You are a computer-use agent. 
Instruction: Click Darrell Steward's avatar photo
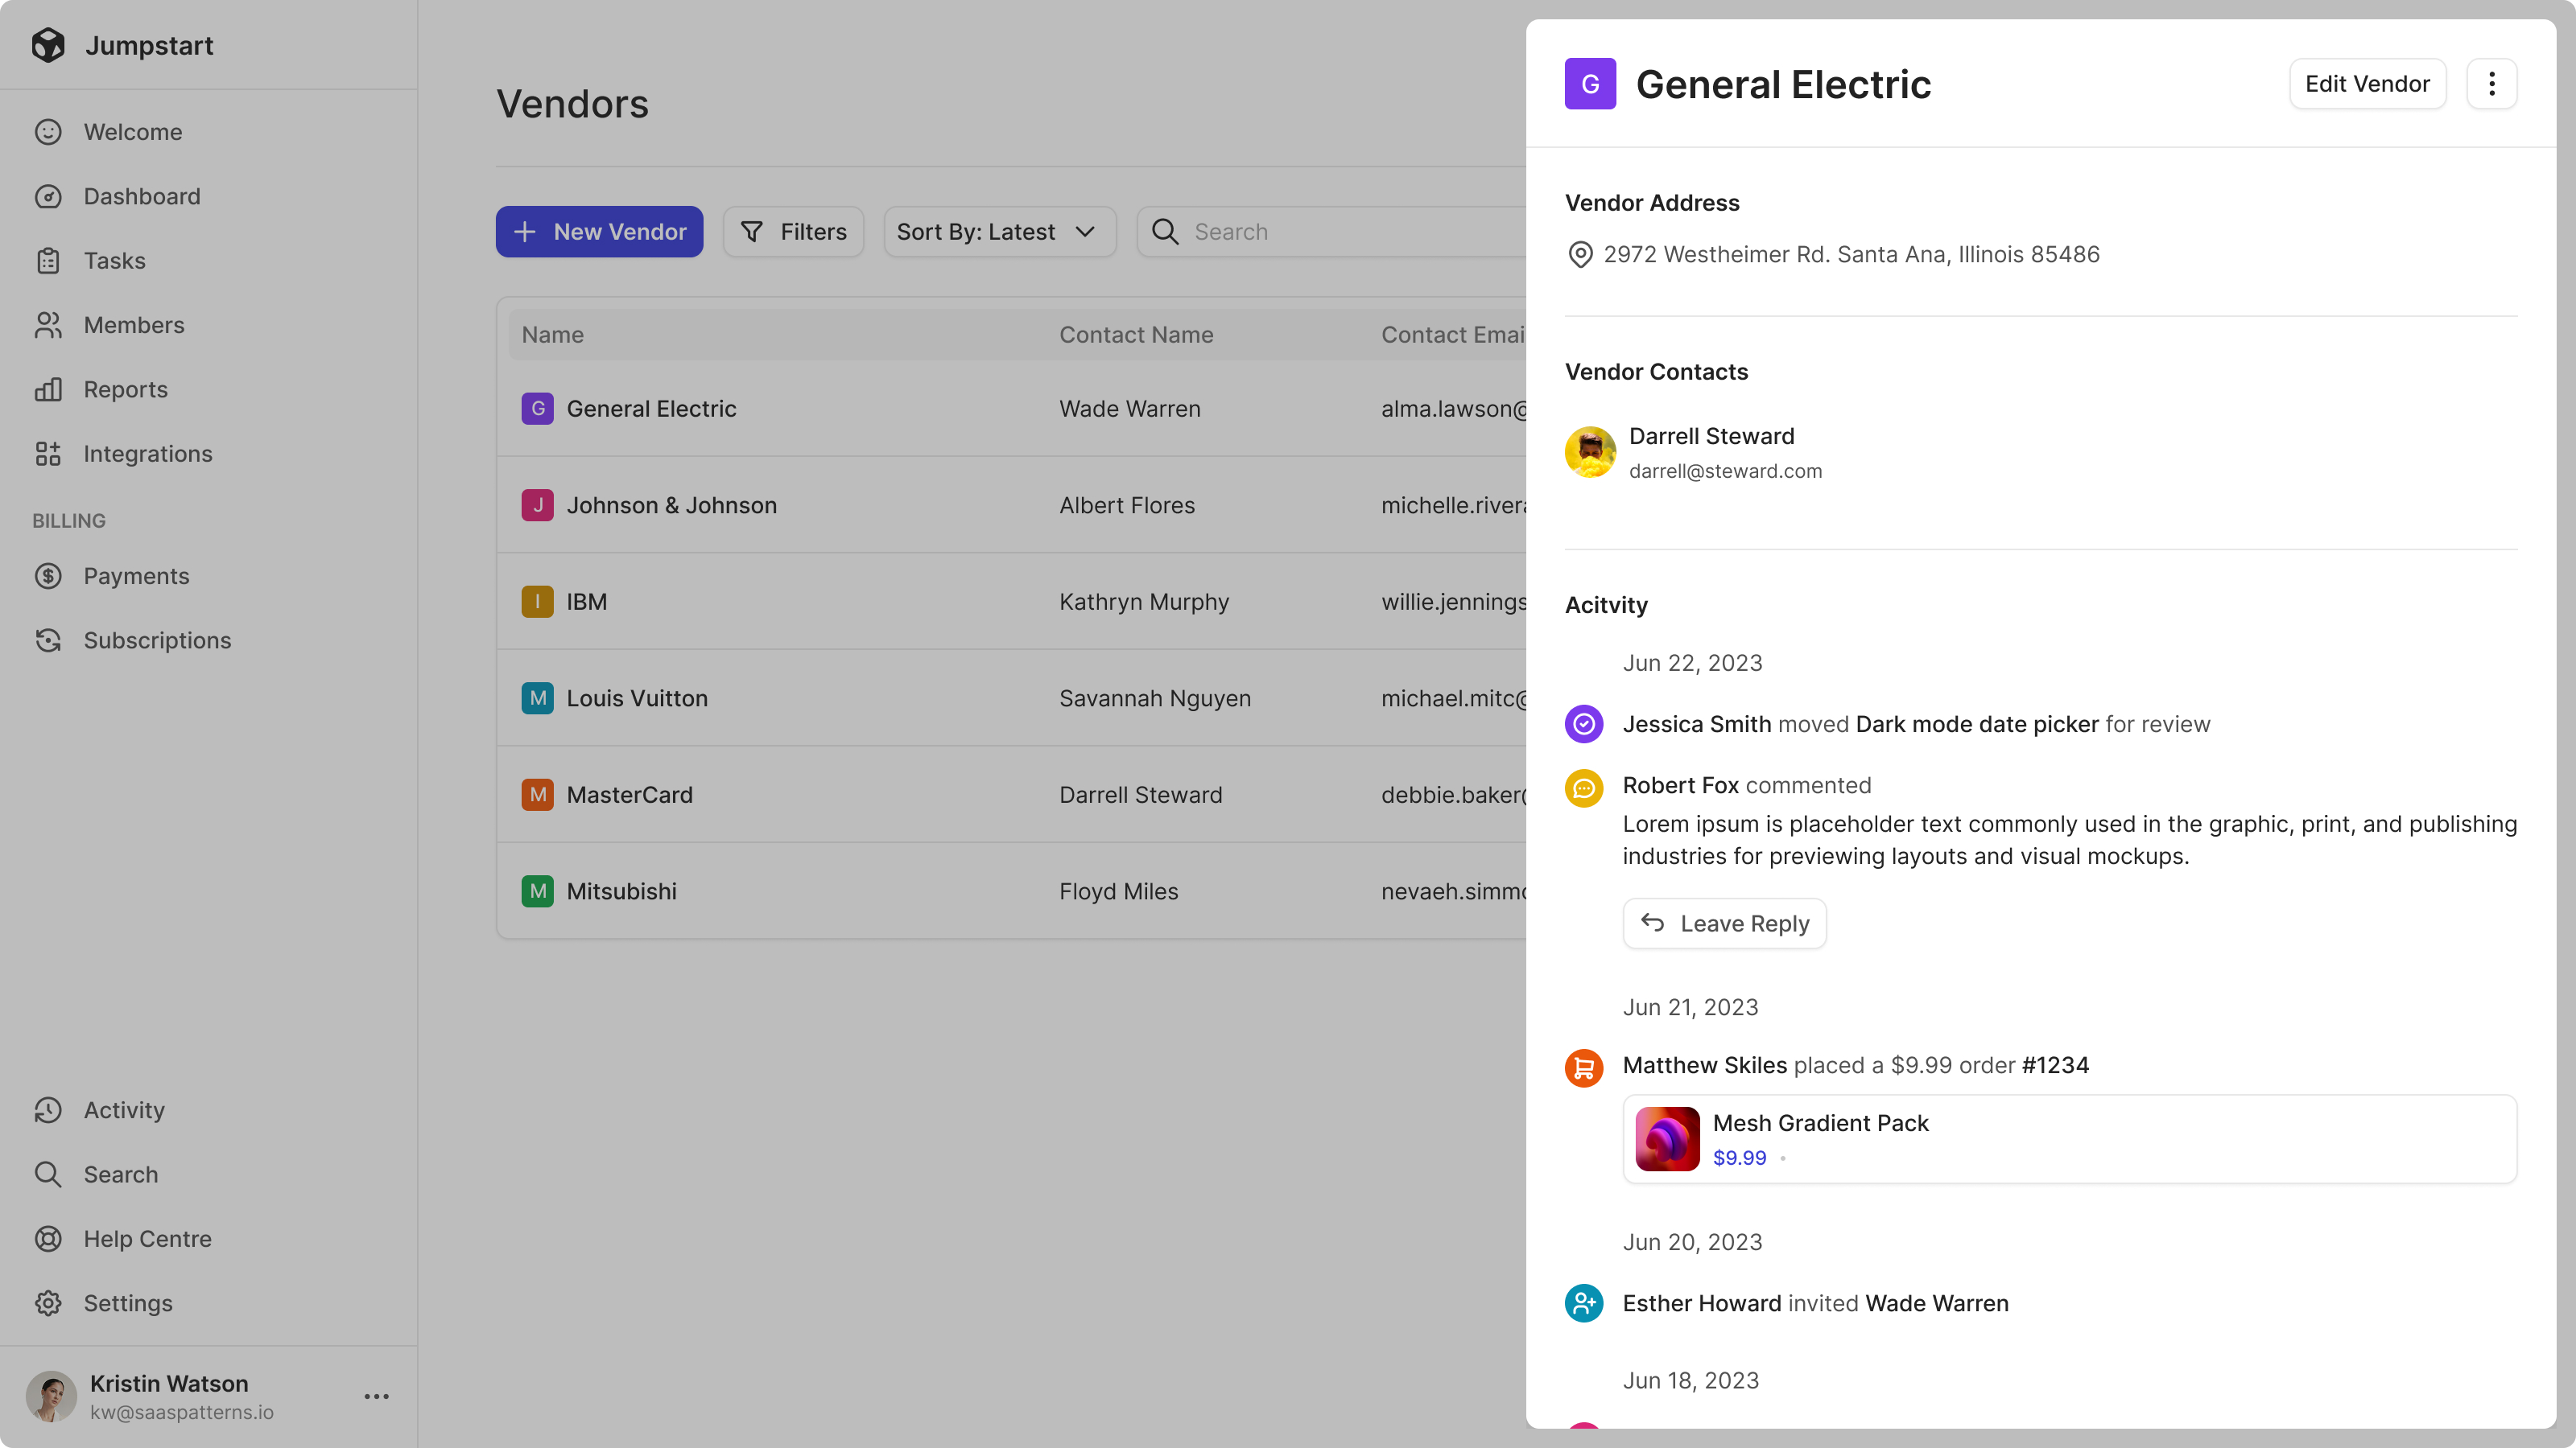1590,451
